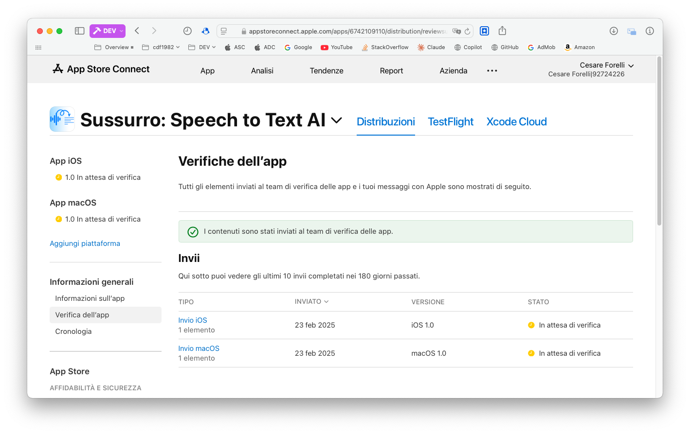Expand the cdf1982 bookmarks folder
The width and height of the screenshot is (690, 434).
(161, 48)
